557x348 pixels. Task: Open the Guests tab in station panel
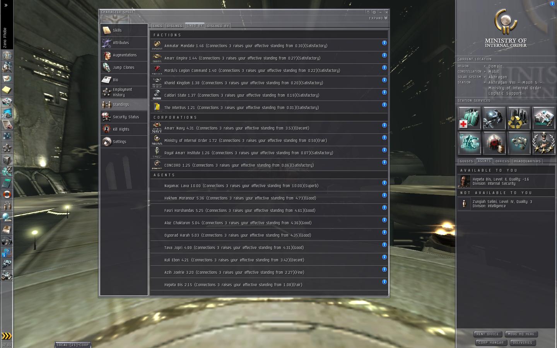click(x=466, y=161)
